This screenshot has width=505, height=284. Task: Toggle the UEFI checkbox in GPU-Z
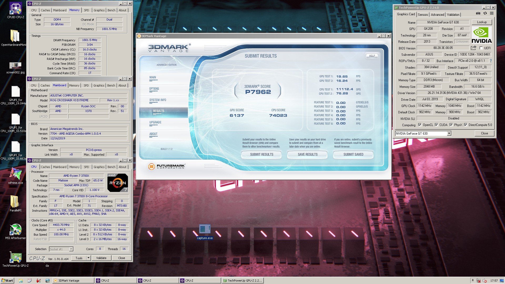(x=481, y=48)
